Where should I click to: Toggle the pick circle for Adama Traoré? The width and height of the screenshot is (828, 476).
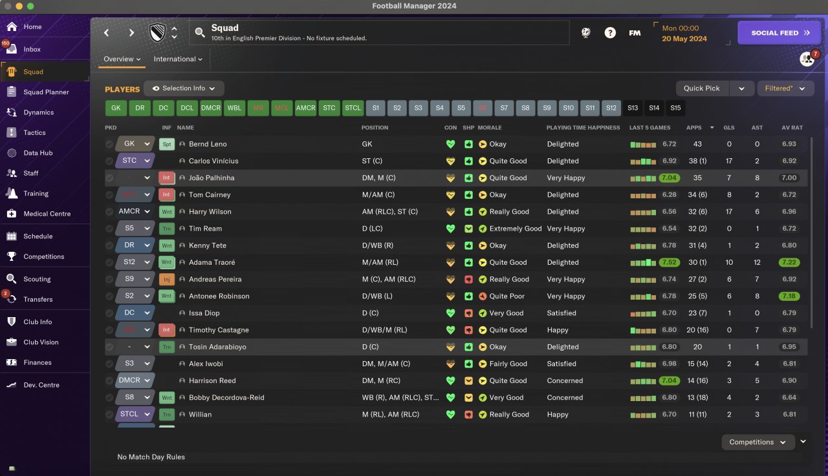point(109,262)
